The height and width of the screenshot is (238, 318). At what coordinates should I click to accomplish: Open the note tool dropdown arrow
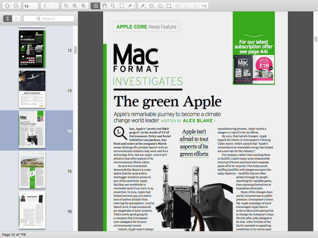[x=134, y=6]
